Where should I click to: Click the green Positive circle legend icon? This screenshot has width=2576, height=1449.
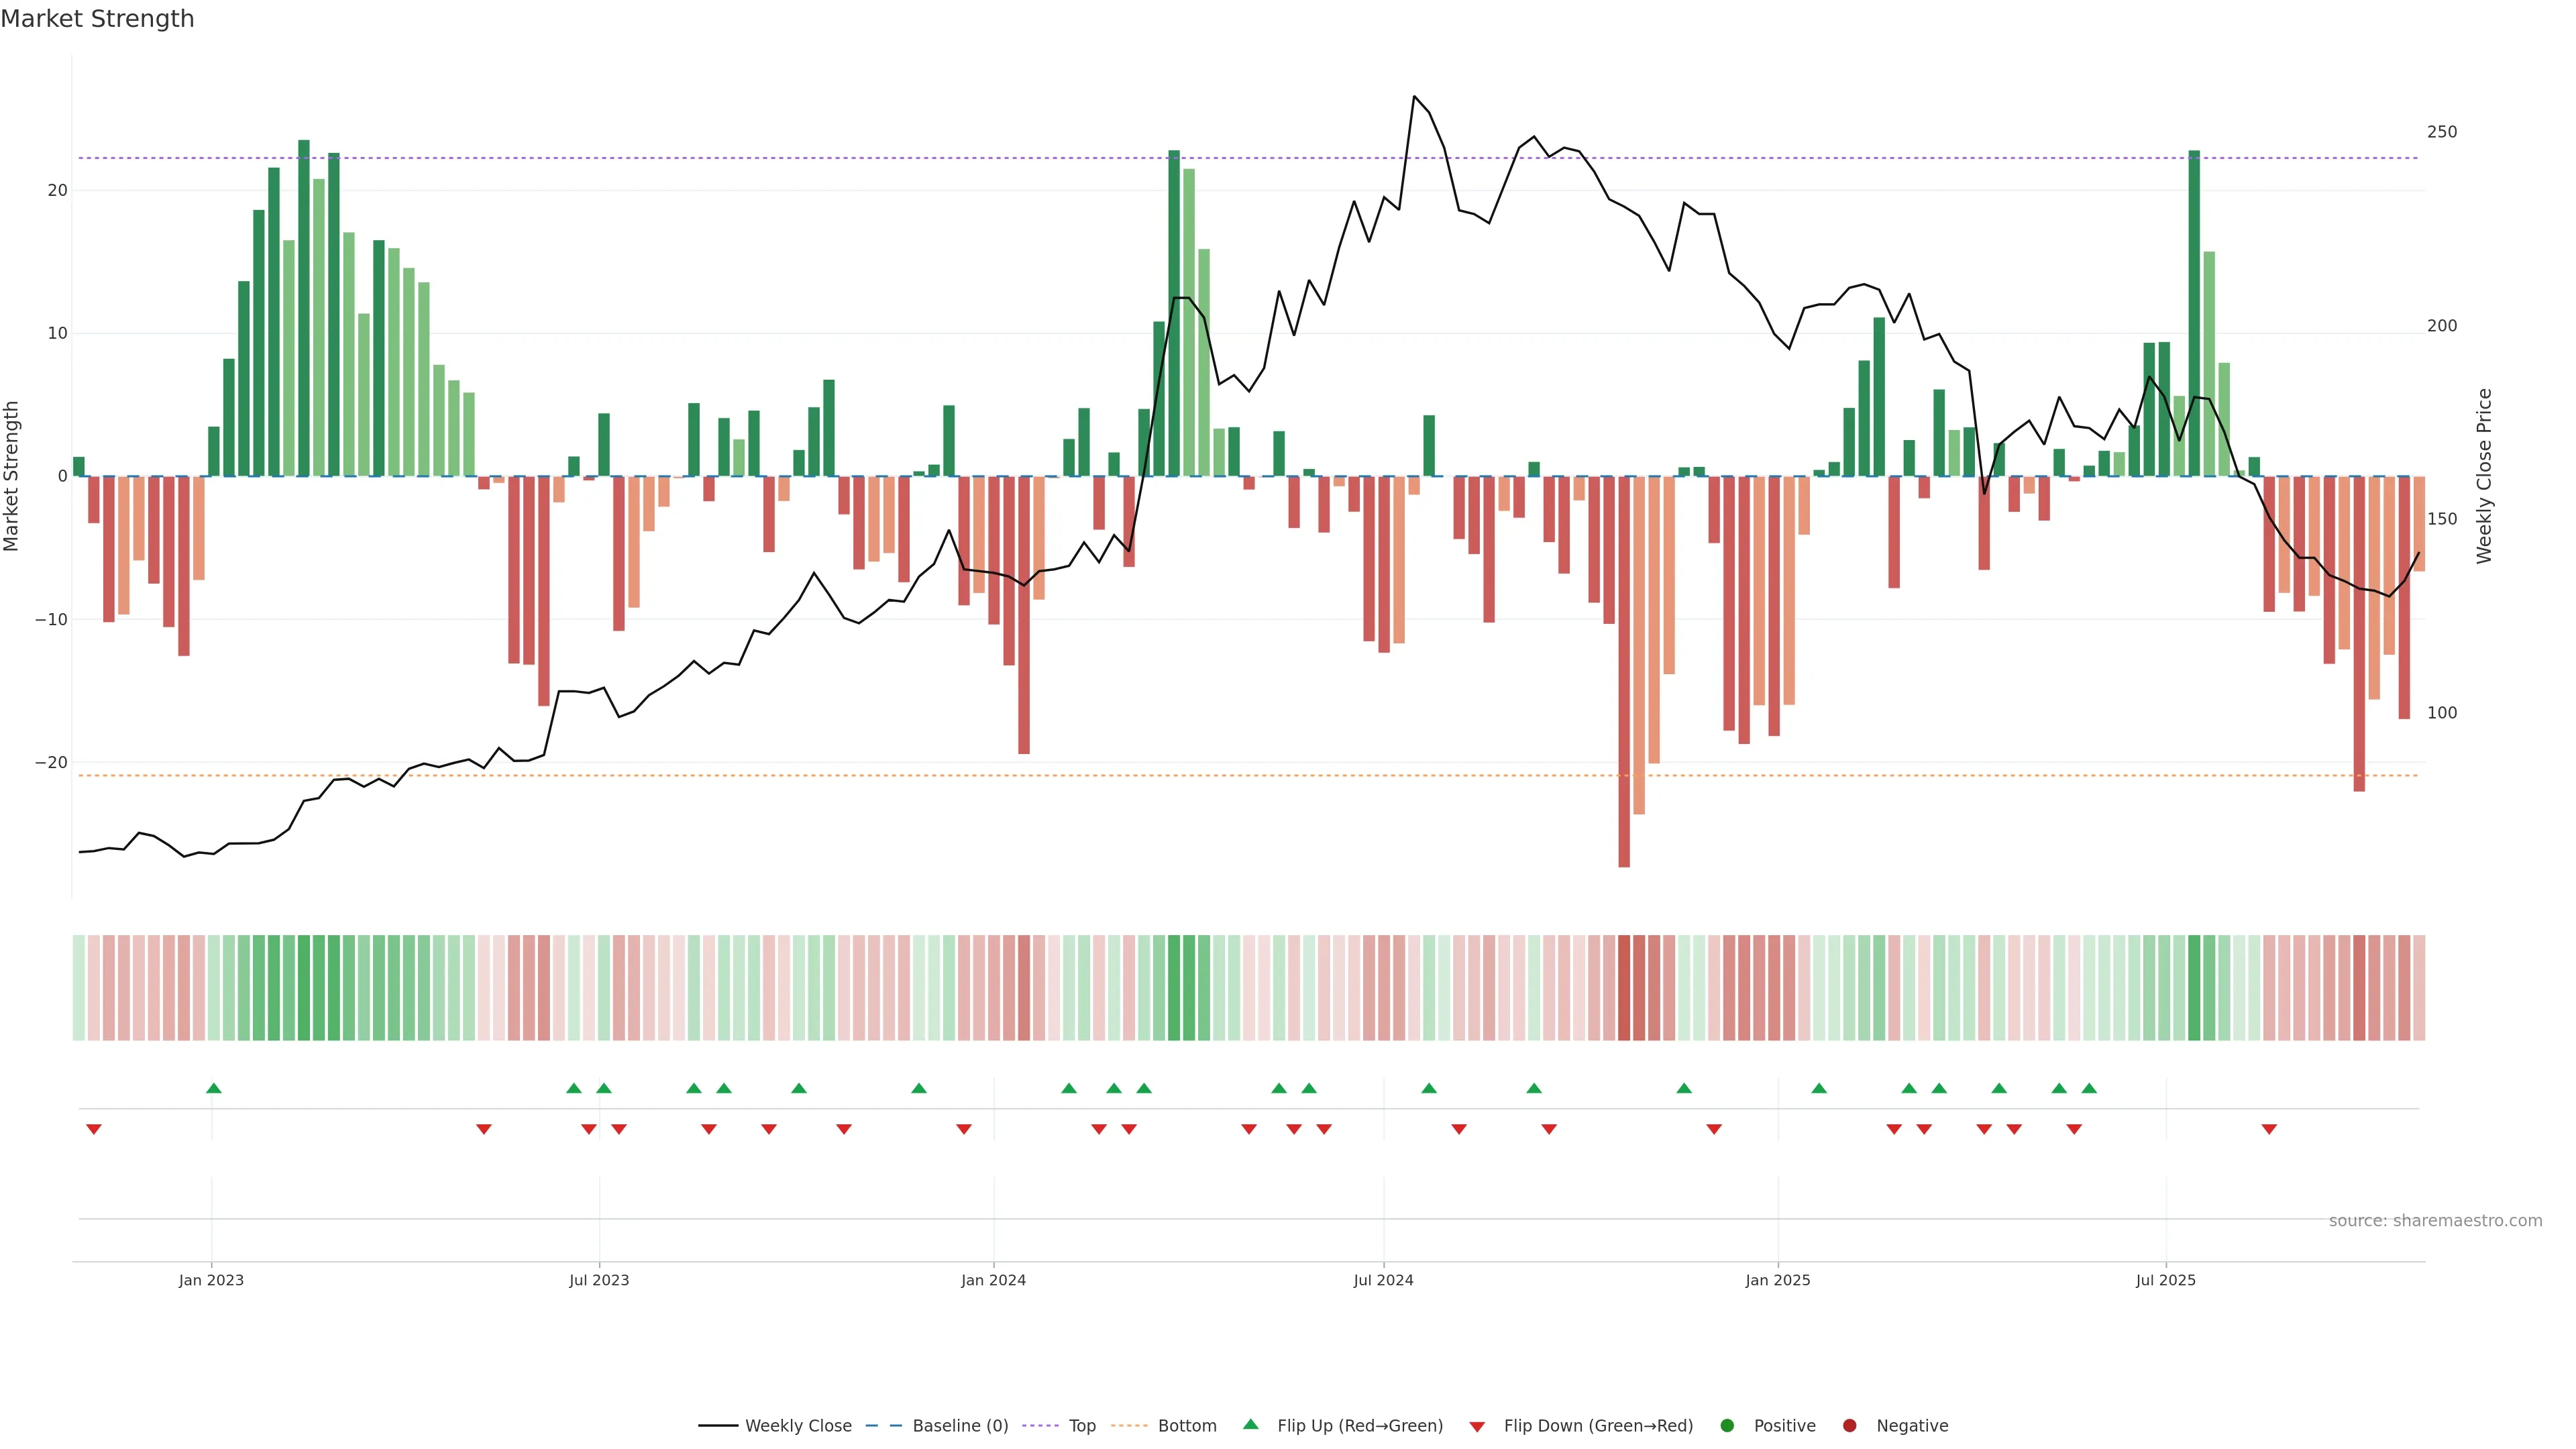point(1726,1426)
